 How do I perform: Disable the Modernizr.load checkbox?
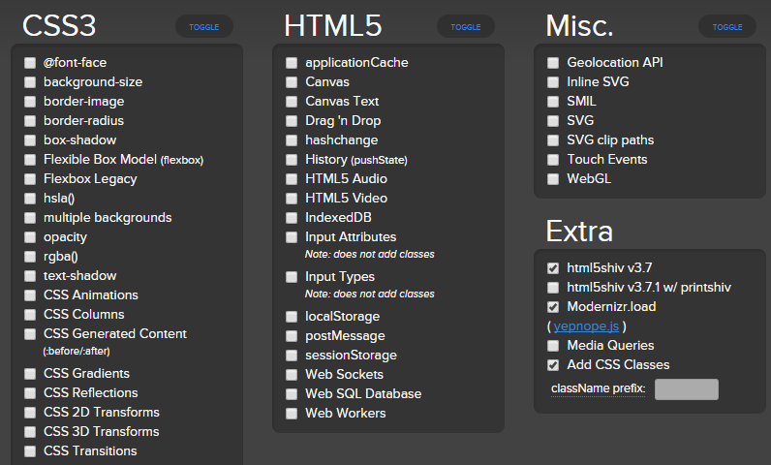(x=553, y=307)
